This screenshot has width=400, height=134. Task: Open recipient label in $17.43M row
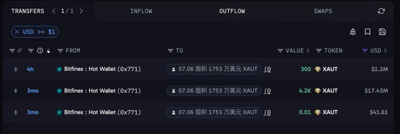pyautogui.click(x=214, y=91)
